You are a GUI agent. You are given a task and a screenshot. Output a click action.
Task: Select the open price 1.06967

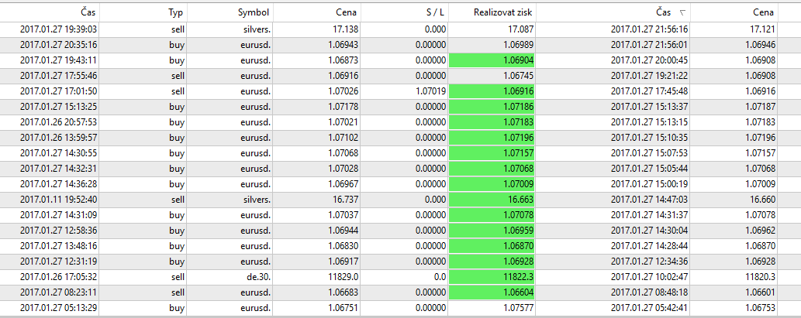pos(343,184)
